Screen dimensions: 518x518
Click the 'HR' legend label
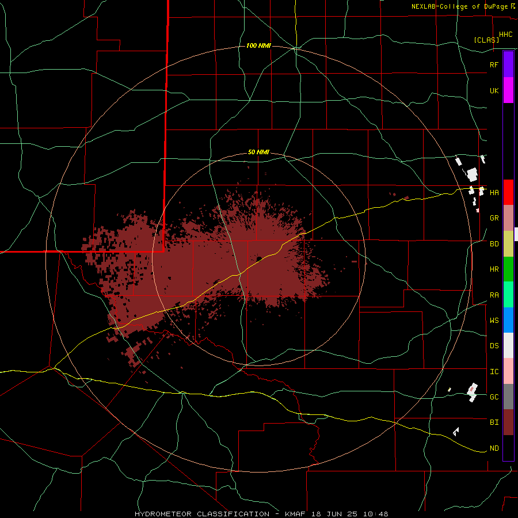[494, 269]
